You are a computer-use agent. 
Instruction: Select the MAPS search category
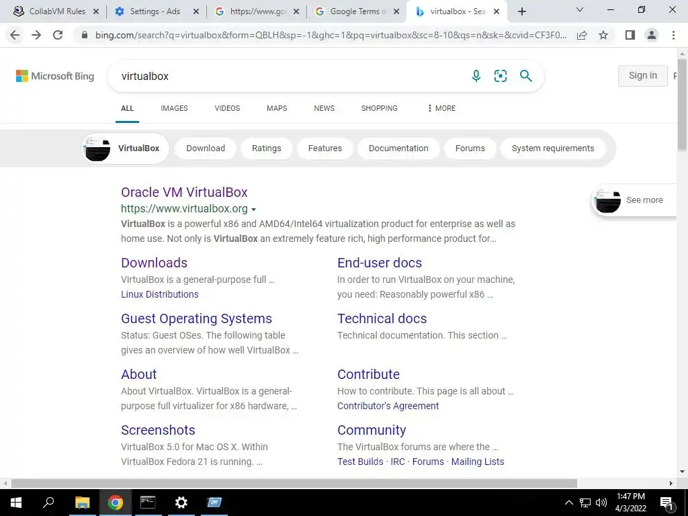pyautogui.click(x=277, y=108)
